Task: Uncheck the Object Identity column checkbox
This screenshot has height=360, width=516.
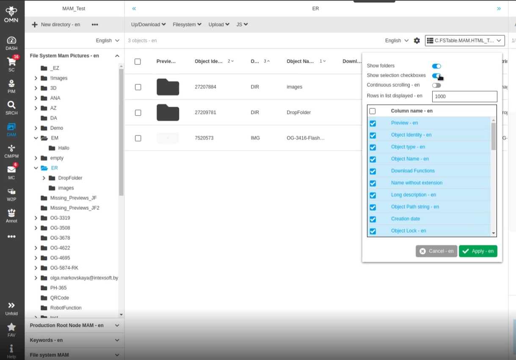Action: point(373,135)
